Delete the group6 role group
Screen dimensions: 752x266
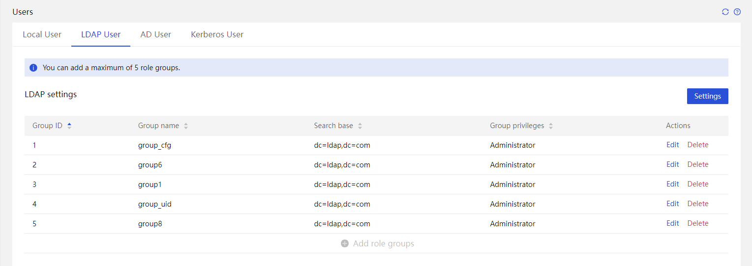point(698,164)
